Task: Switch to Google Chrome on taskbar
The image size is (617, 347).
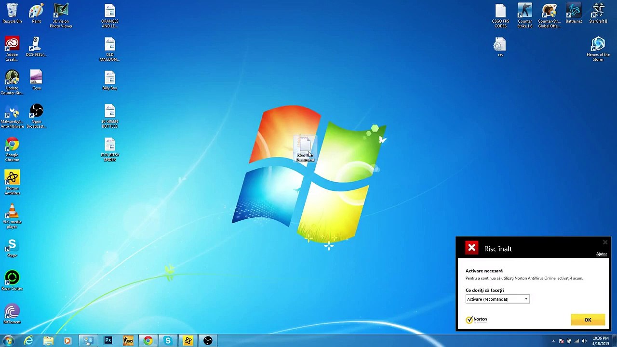Action: click(x=148, y=341)
